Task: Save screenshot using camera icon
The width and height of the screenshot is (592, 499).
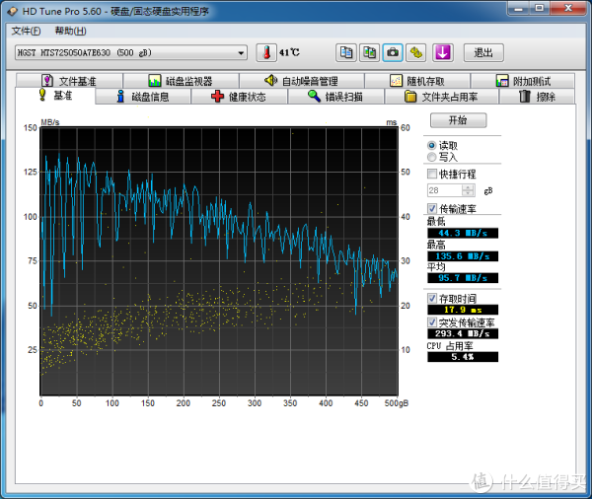Action: (x=393, y=52)
